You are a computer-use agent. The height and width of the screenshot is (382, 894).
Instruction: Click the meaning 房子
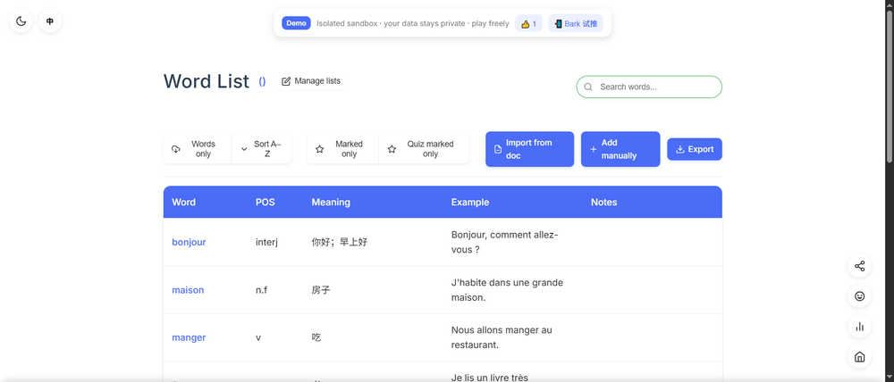point(320,290)
